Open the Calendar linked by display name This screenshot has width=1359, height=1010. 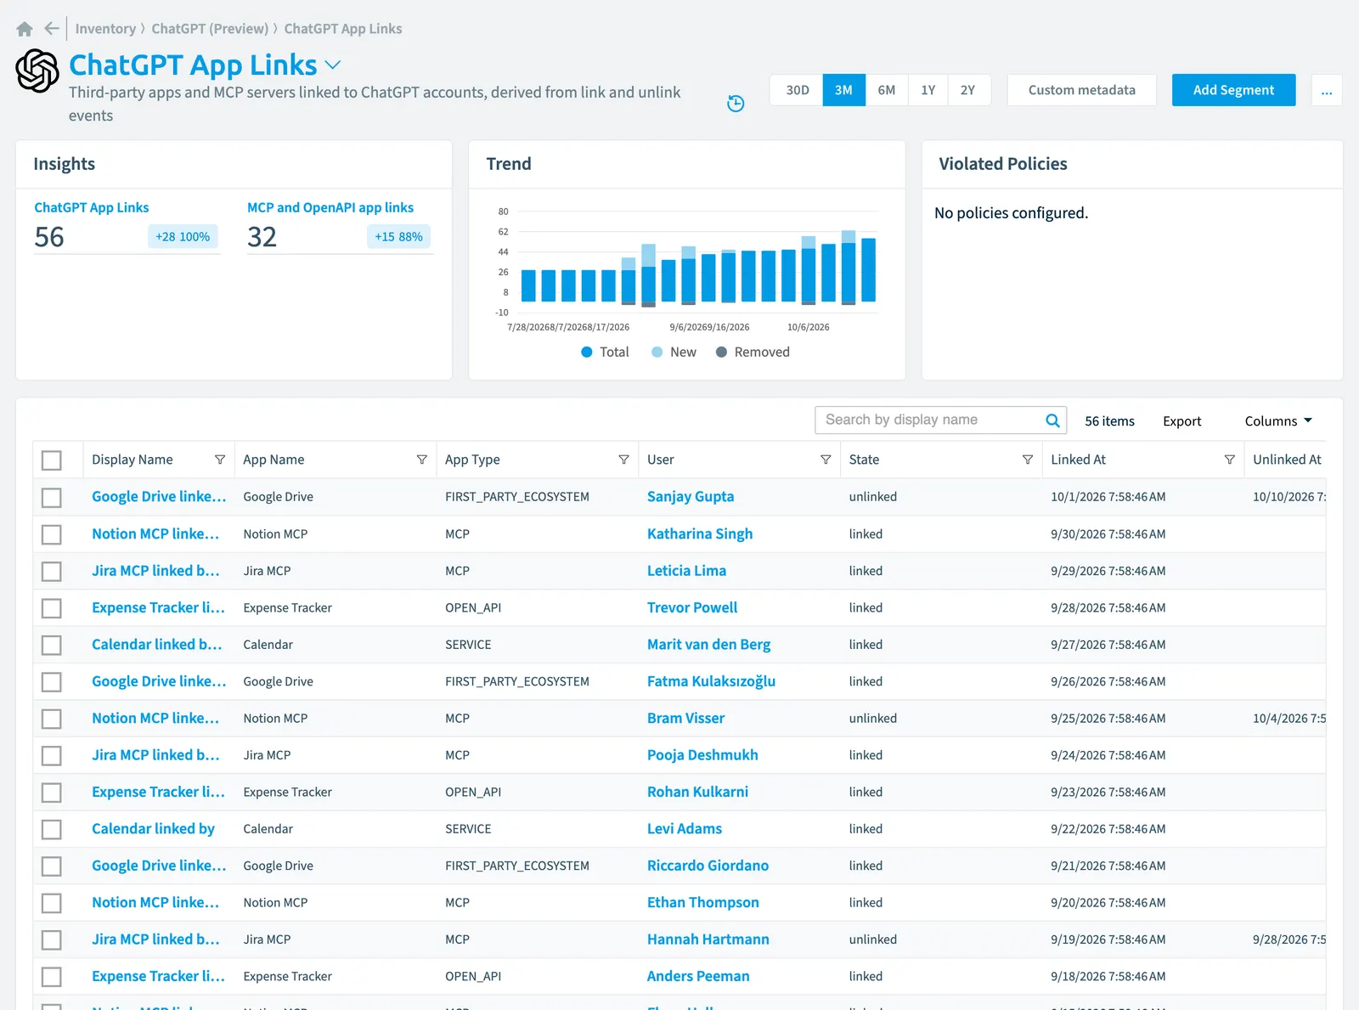153,829
